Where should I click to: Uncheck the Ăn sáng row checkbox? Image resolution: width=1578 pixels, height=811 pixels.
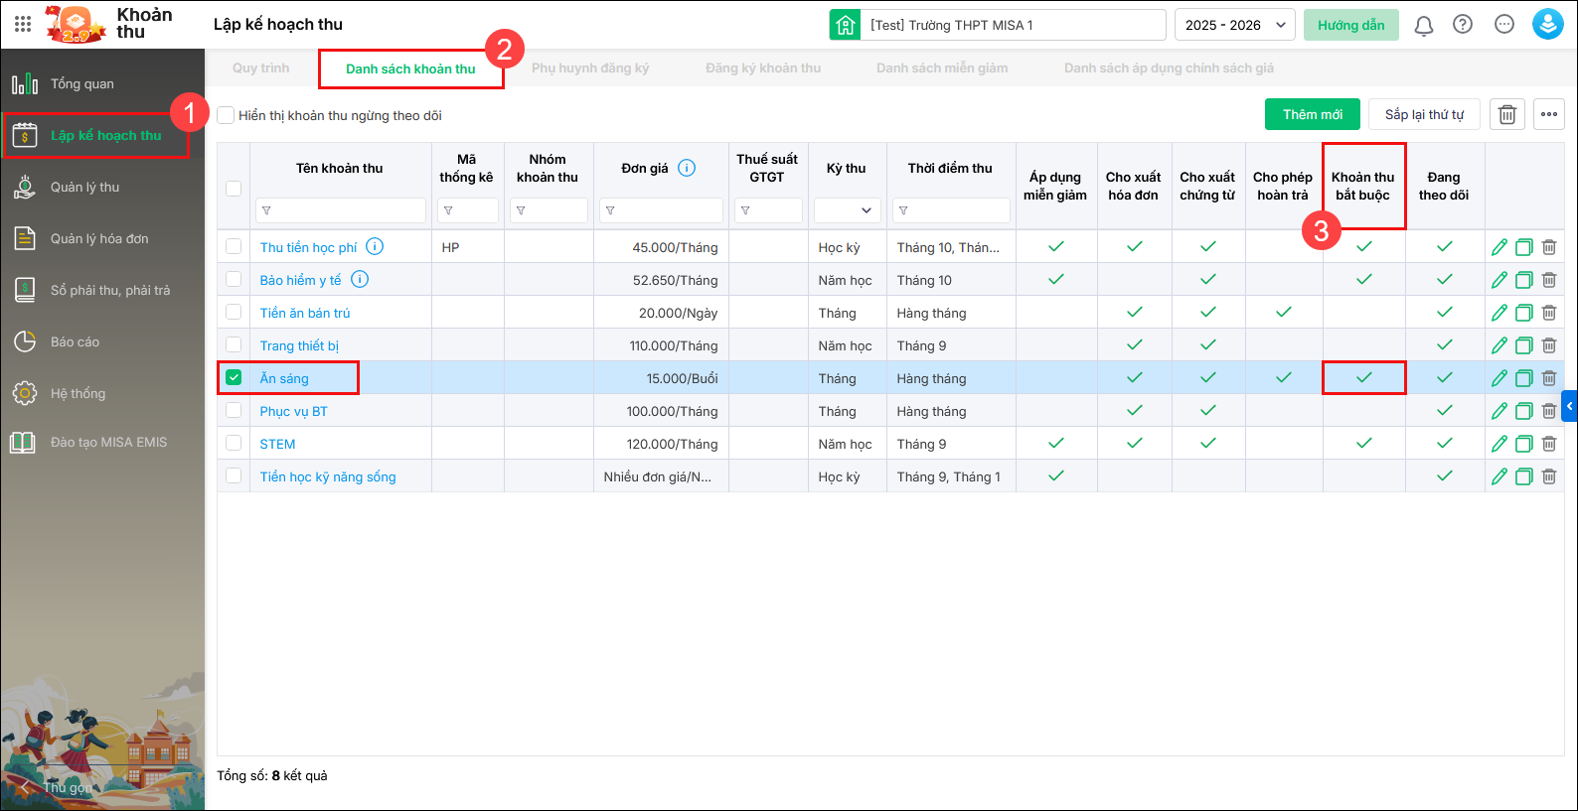point(234,378)
